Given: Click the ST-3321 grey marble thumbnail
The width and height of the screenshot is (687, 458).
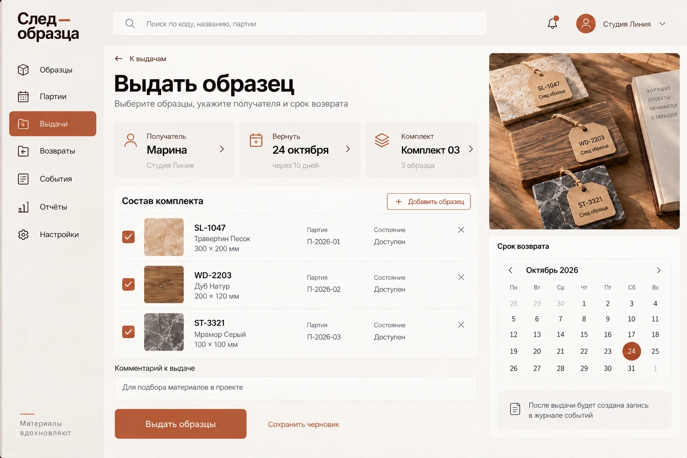Looking at the screenshot, I should click(x=164, y=332).
